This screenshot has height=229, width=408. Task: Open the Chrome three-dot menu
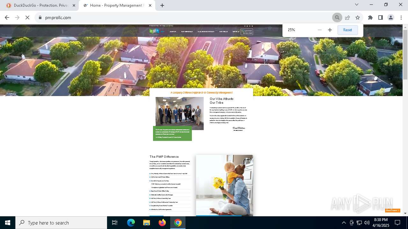(401, 17)
